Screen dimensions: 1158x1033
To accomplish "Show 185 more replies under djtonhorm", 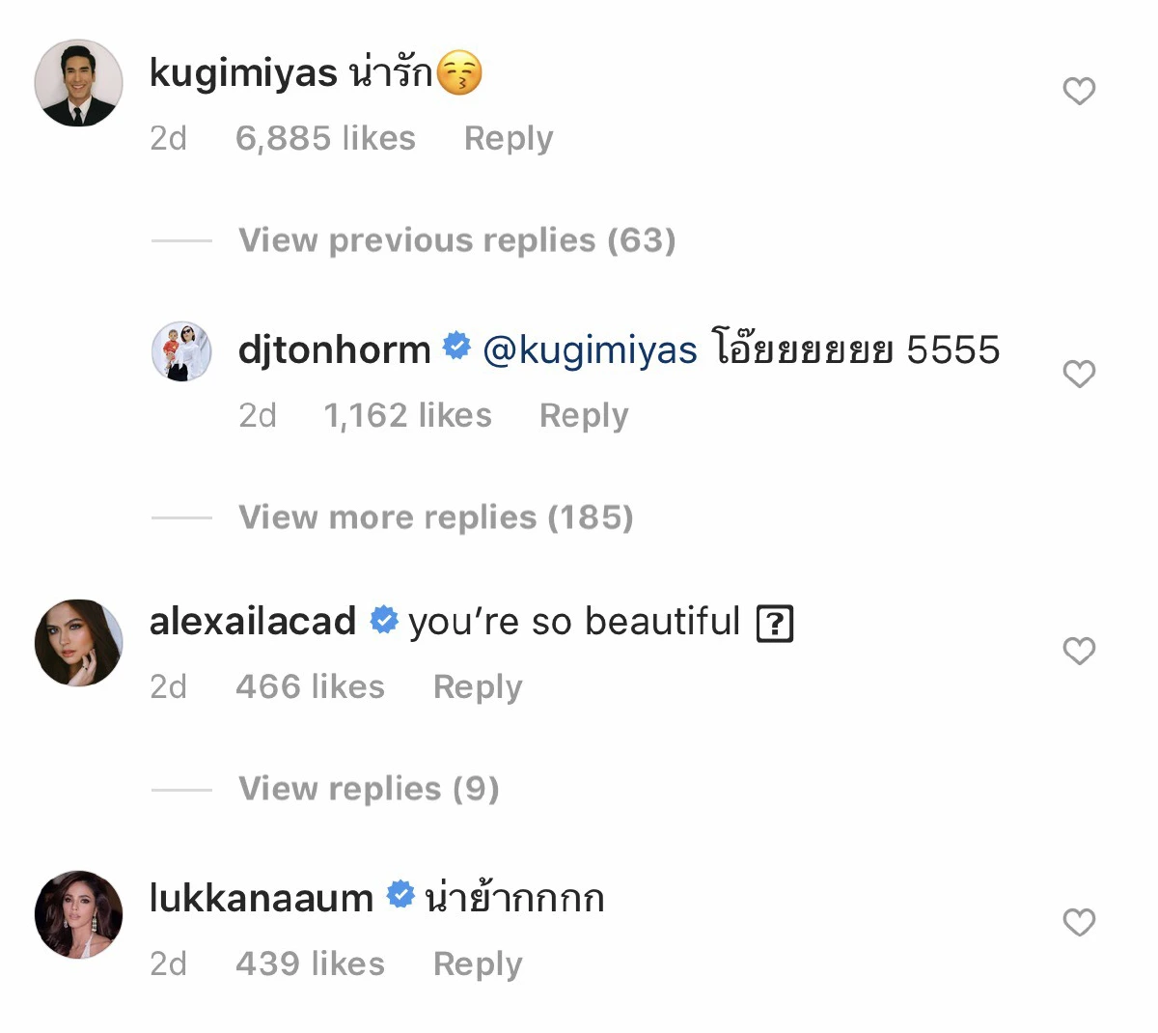I will pyautogui.click(x=434, y=516).
